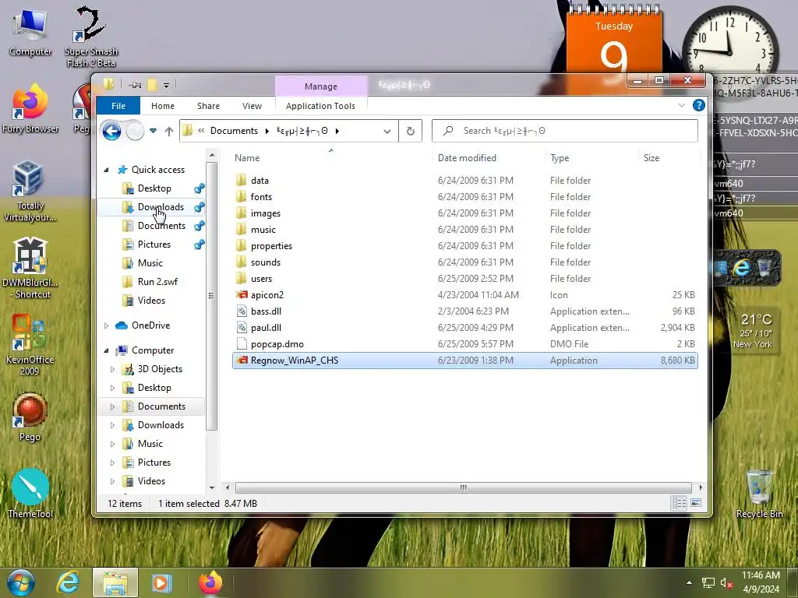Open Run 2.swf in Quick access
Viewport: 798px width, 598px height.
[157, 282]
